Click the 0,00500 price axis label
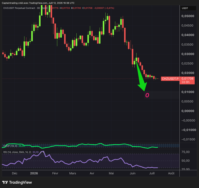199x188 pixels. tap(187, 101)
